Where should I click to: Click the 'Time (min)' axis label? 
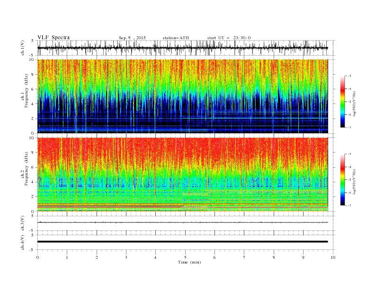coord(189,262)
